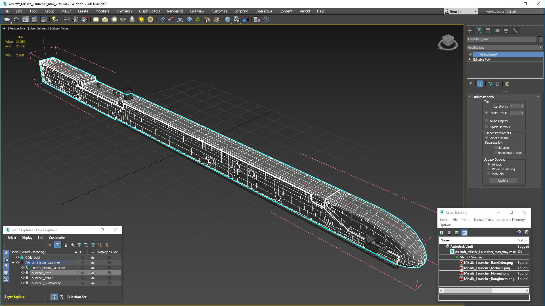The width and height of the screenshot is (545, 306).
Task: Click Configure Modifier Sets icon
Action: [507, 84]
